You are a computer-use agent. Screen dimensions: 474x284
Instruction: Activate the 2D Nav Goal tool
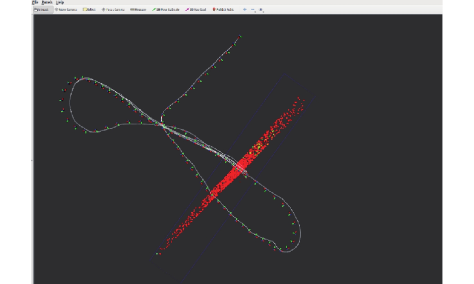click(196, 10)
